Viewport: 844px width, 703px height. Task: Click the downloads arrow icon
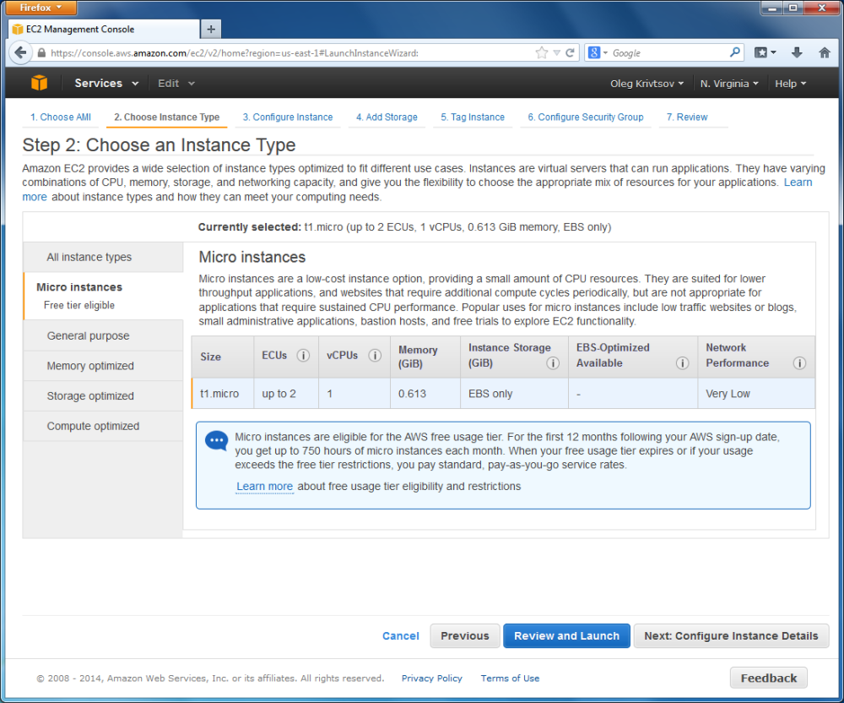[798, 52]
